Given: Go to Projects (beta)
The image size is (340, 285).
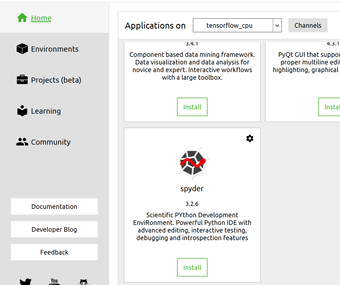Looking at the screenshot, I should click(56, 80).
